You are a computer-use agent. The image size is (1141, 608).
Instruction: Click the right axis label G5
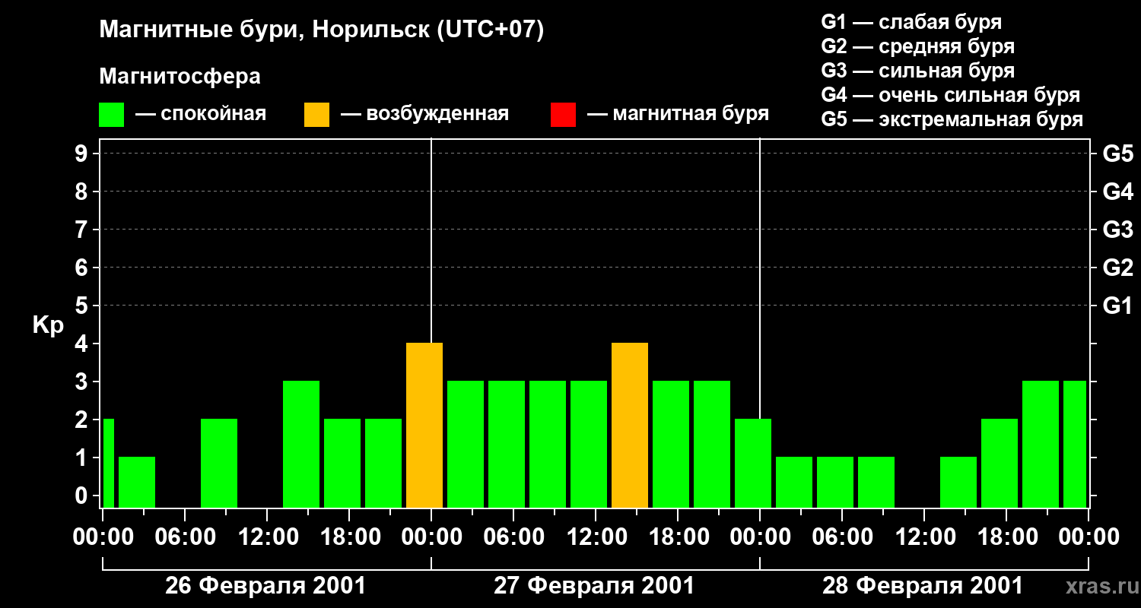click(x=1117, y=154)
